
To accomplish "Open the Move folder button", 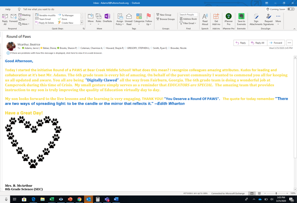I will pyautogui.click(x=91, y=19).
